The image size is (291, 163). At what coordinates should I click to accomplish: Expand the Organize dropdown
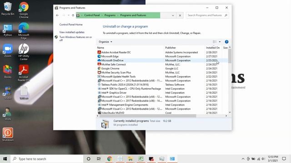(105, 42)
